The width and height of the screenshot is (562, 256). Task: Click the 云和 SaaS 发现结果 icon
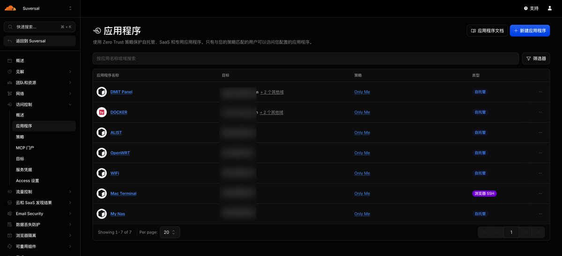click(x=10, y=203)
